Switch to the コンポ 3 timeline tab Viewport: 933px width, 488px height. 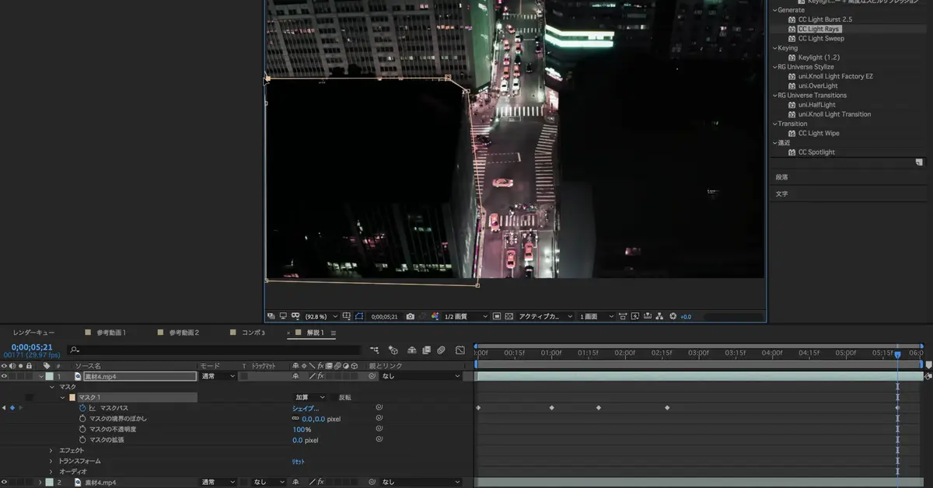pos(253,333)
